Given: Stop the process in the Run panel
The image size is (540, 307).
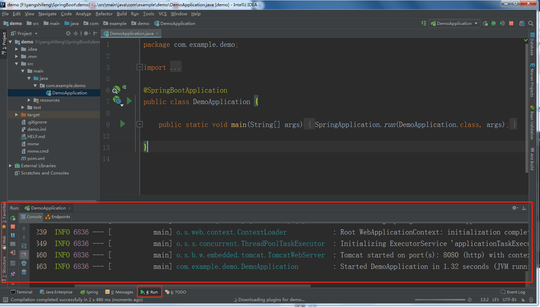Looking at the screenshot, I should 13,227.
